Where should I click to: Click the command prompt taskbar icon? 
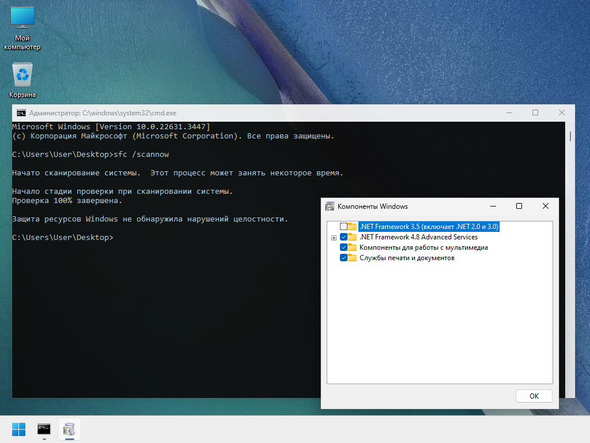[x=44, y=429]
